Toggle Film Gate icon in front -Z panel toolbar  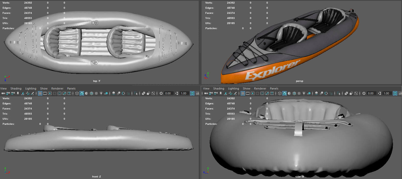(45, 93)
